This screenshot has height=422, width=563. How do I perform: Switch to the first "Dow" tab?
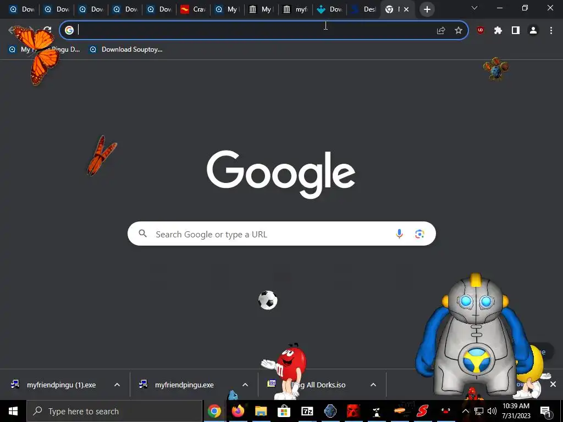tap(22, 9)
